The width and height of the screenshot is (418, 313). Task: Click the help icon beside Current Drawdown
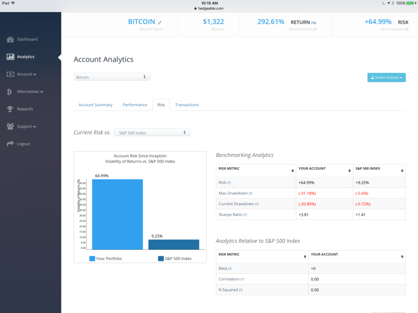[257, 204]
